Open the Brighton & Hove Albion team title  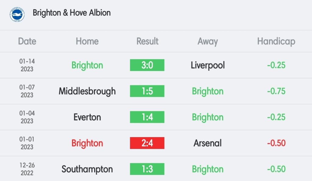(x=72, y=13)
